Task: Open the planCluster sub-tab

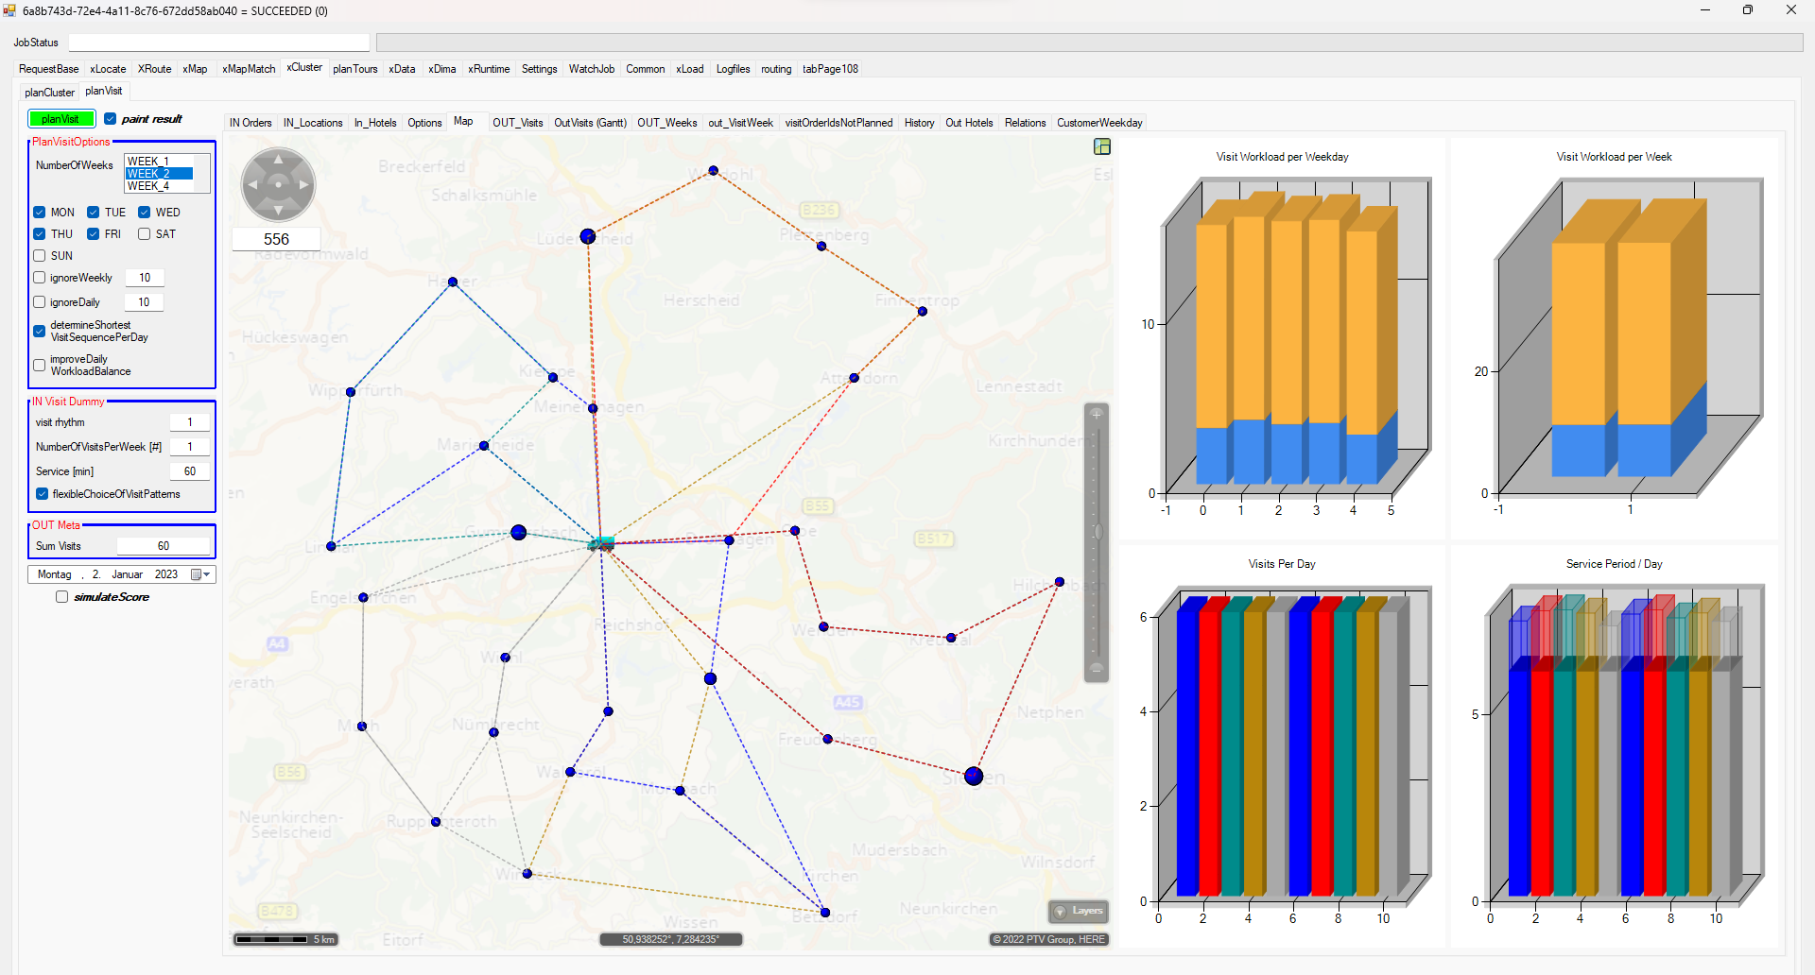Action: coord(49,93)
